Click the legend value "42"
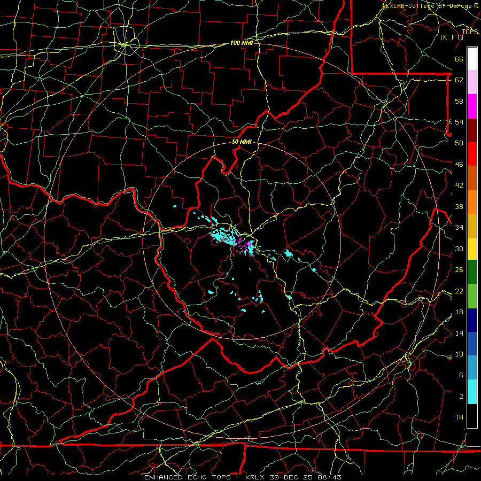The width and height of the screenshot is (481, 481). pos(459,185)
